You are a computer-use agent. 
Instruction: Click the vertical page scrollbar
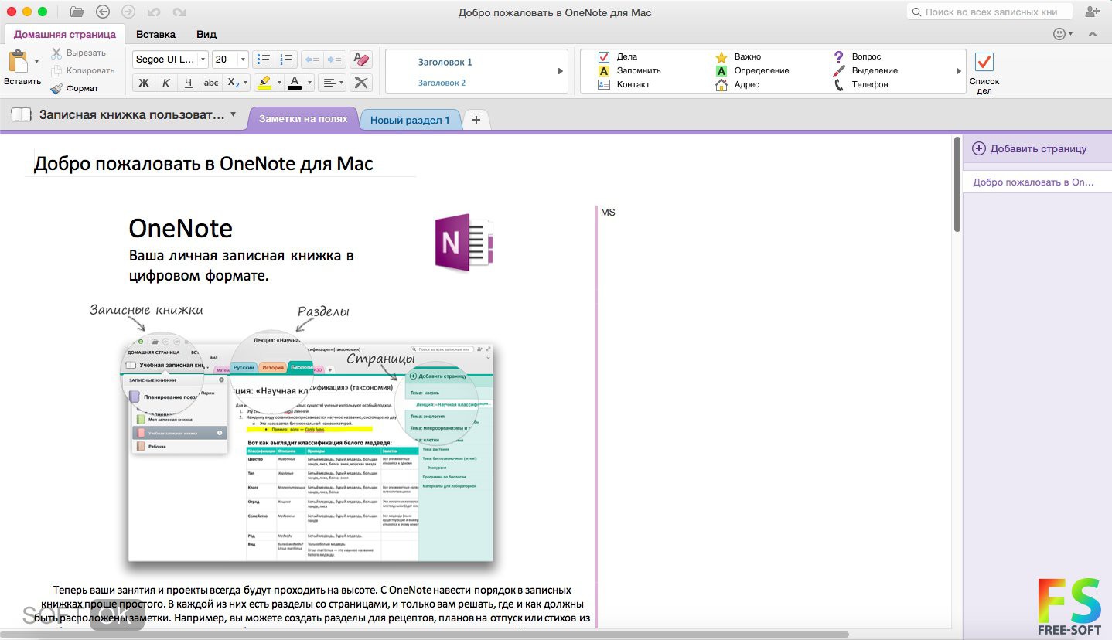[x=957, y=186]
